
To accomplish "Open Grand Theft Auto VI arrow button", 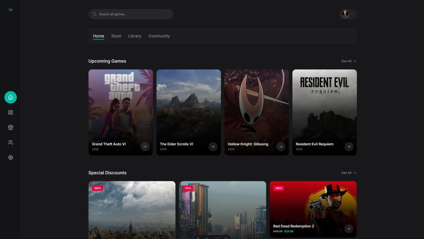I will [x=145, y=146].
